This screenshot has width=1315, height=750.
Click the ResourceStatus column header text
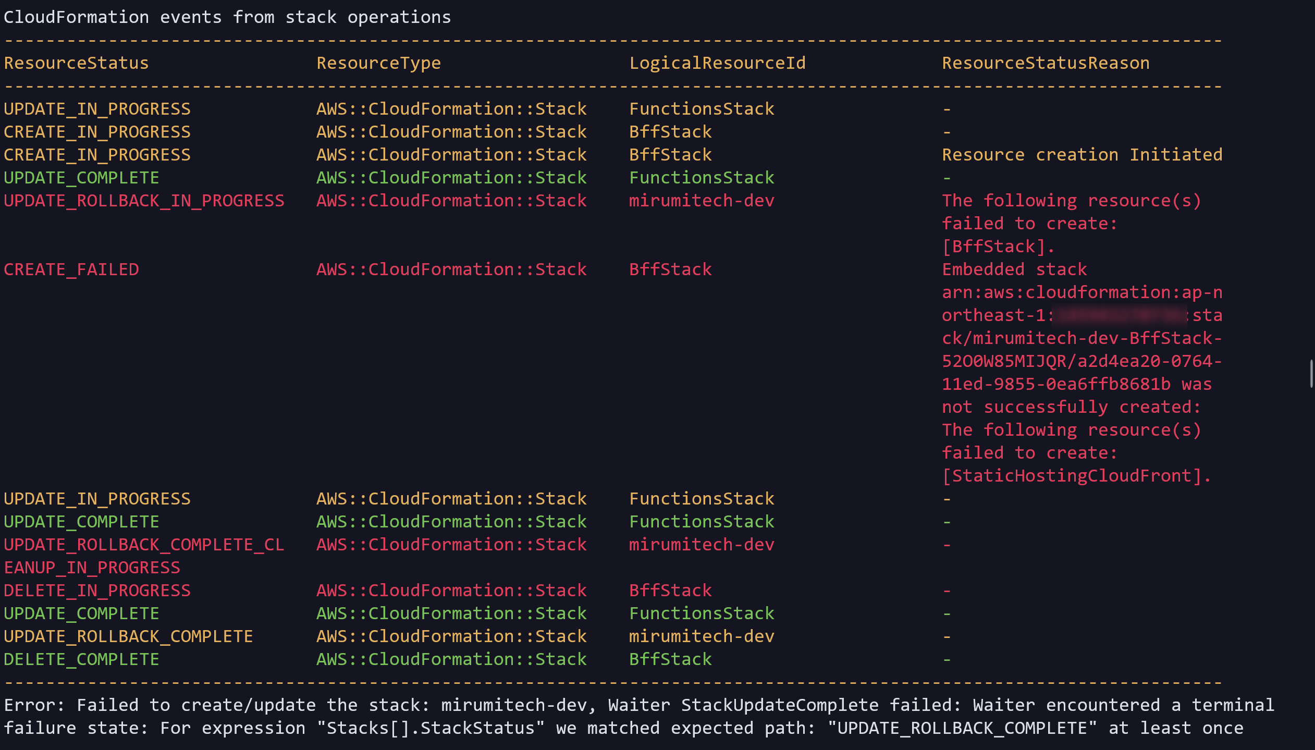point(76,63)
